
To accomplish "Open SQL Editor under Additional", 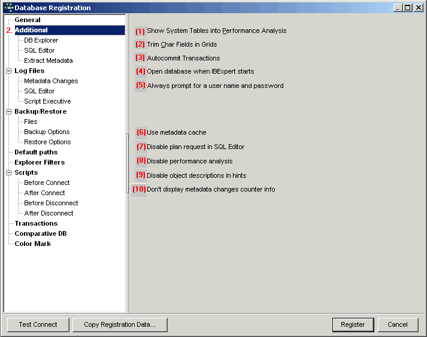I will click(39, 50).
